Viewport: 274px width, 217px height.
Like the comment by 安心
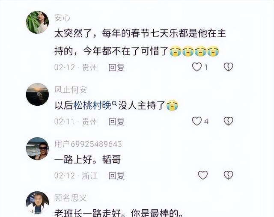click(x=197, y=67)
